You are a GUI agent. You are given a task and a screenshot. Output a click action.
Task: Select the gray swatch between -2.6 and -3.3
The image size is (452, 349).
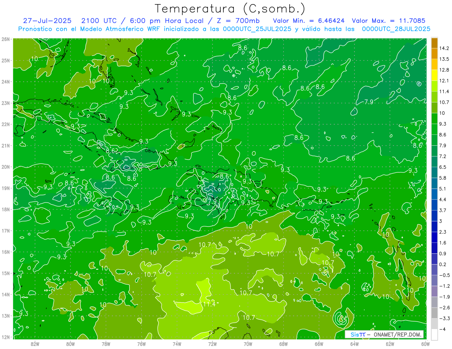[434, 313]
